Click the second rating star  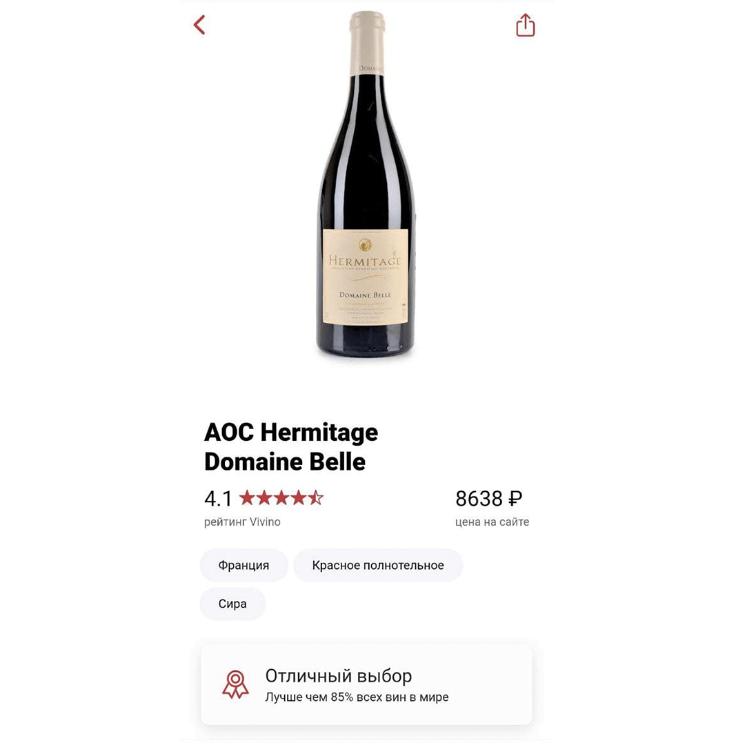tap(264, 497)
